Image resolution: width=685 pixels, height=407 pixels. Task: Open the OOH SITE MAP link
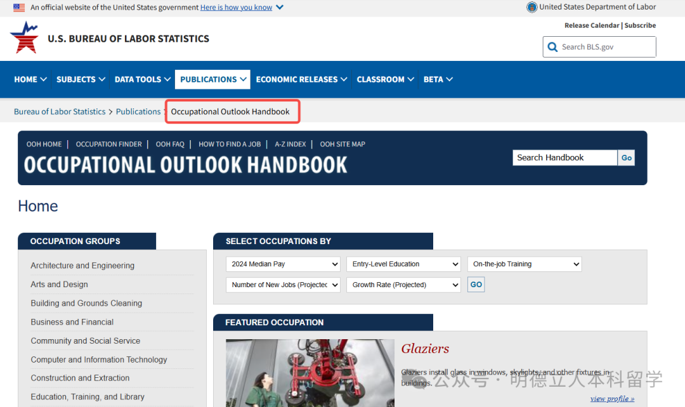coord(342,144)
